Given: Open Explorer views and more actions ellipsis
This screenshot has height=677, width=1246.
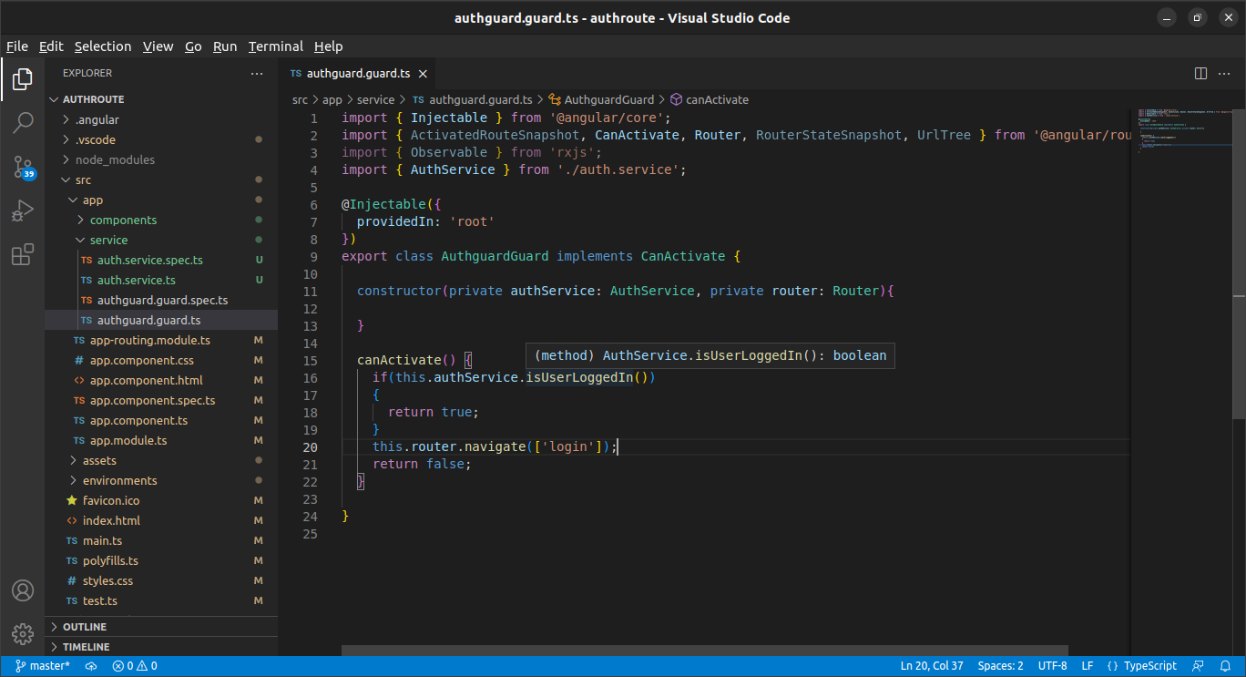Looking at the screenshot, I should (x=256, y=73).
